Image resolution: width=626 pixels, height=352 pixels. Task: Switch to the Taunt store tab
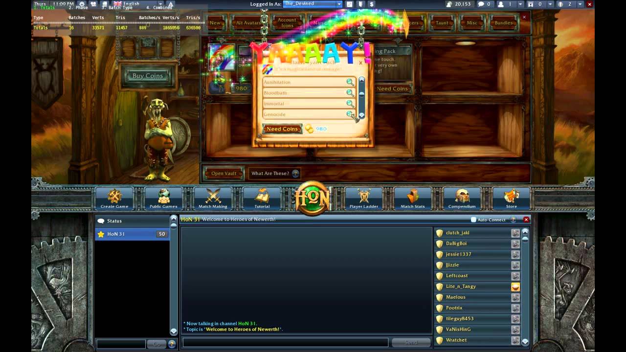point(442,23)
